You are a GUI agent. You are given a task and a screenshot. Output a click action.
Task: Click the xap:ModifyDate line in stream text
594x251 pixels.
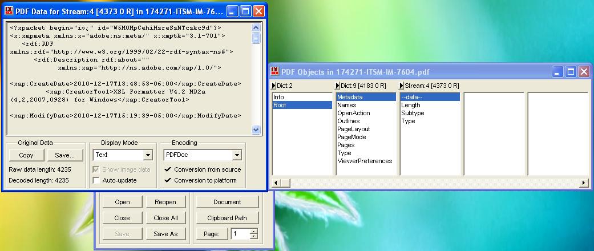coord(126,115)
